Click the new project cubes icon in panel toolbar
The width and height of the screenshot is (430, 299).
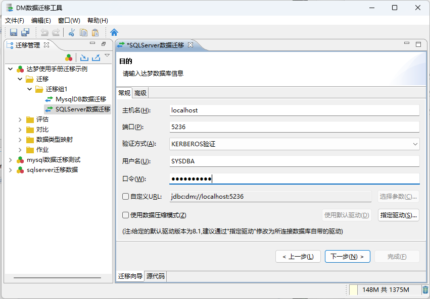pyautogui.click(x=69, y=57)
